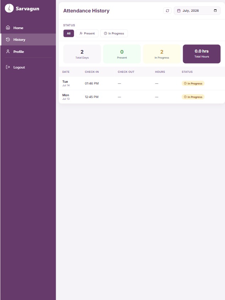Click the Logout menu item
This screenshot has height=300, width=225.
(28, 67)
